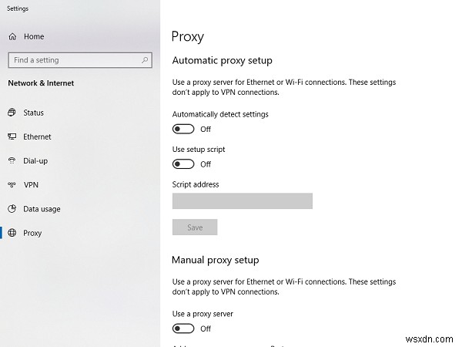Go to Dial-up settings
The image size is (462, 347).
point(36,160)
